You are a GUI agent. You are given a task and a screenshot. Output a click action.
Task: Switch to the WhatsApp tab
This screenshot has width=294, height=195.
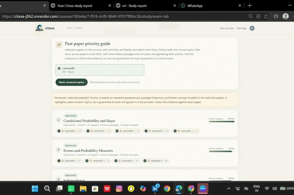211,5
